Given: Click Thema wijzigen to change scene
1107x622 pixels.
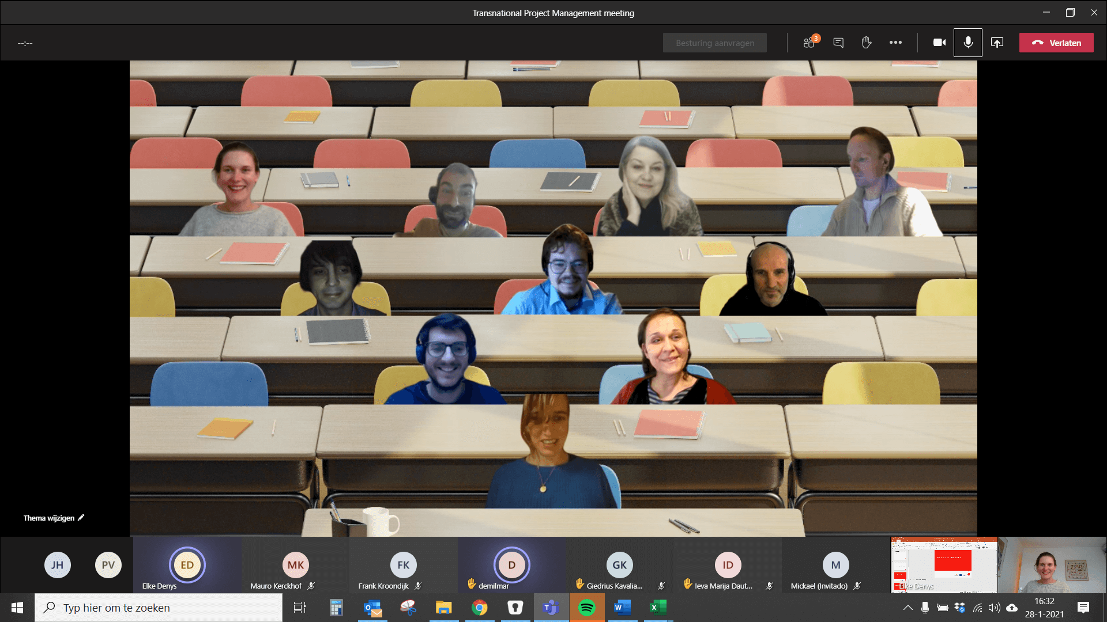Looking at the screenshot, I should tap(54, 518).
